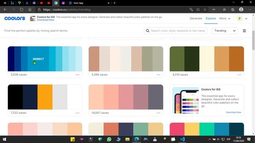Open browser profile avatar
Viewport: 255px width, 143px height.
241,10
